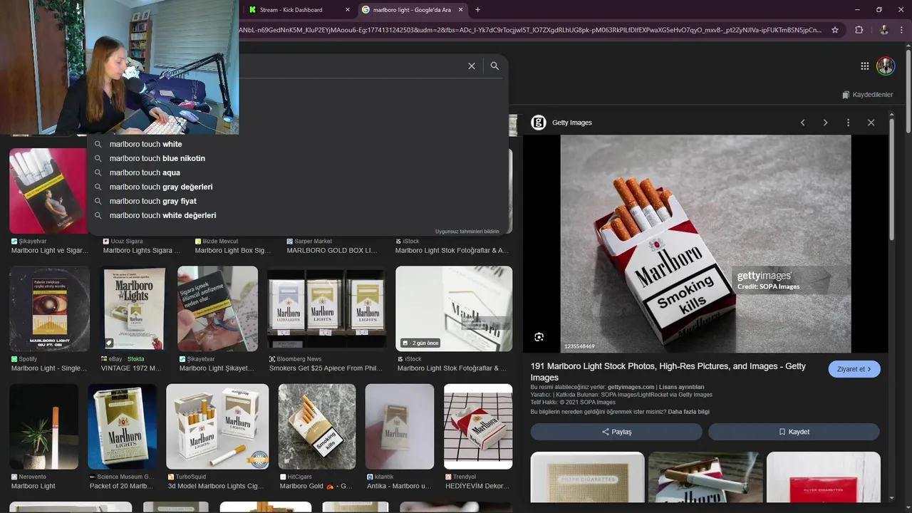Open the Şikayetvar Marlboro Light Şikayet thumbnail
The height and width of the screenshot is (513, 912).
tap(217, 309)
